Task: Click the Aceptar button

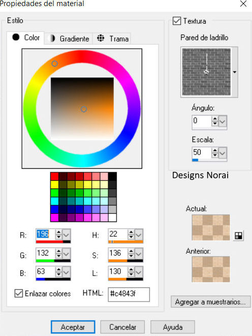Action: tap(73, 327)
